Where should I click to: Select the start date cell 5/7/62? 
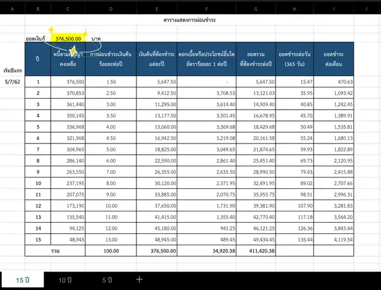pyautogui.click(x=13, y=82)
